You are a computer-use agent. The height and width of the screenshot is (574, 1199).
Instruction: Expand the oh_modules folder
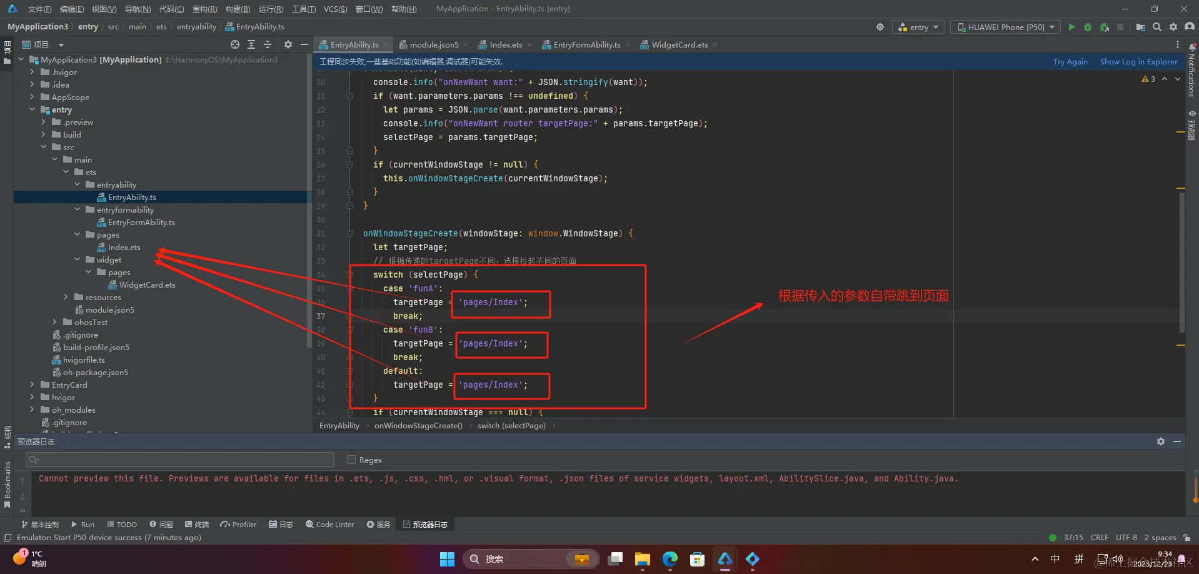[32, 410]
